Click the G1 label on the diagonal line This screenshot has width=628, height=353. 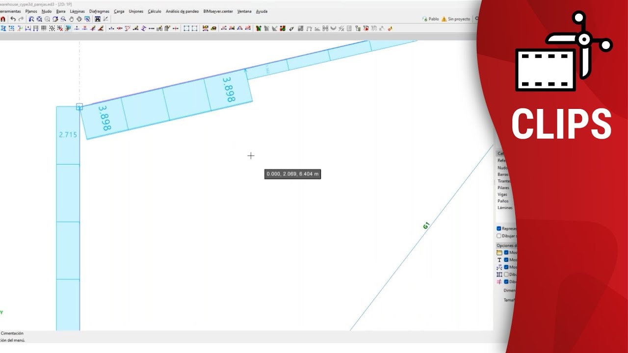click(426, 226)
